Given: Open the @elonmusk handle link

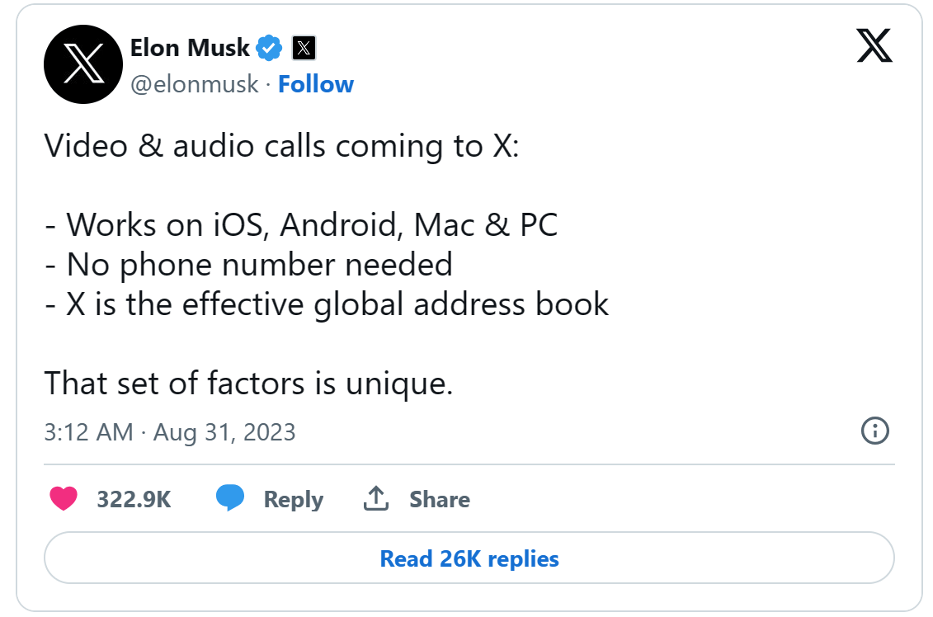Looking at the screenshot, I should point(195,84).
